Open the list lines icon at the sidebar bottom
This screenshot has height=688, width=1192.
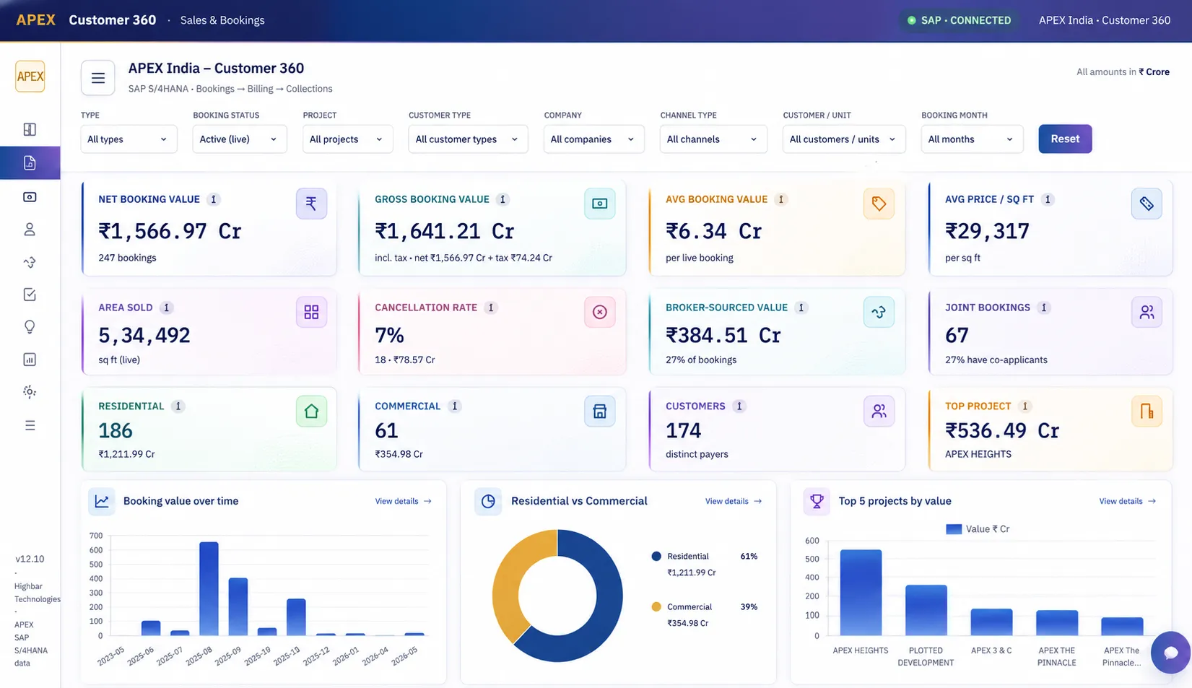(30, 425)
